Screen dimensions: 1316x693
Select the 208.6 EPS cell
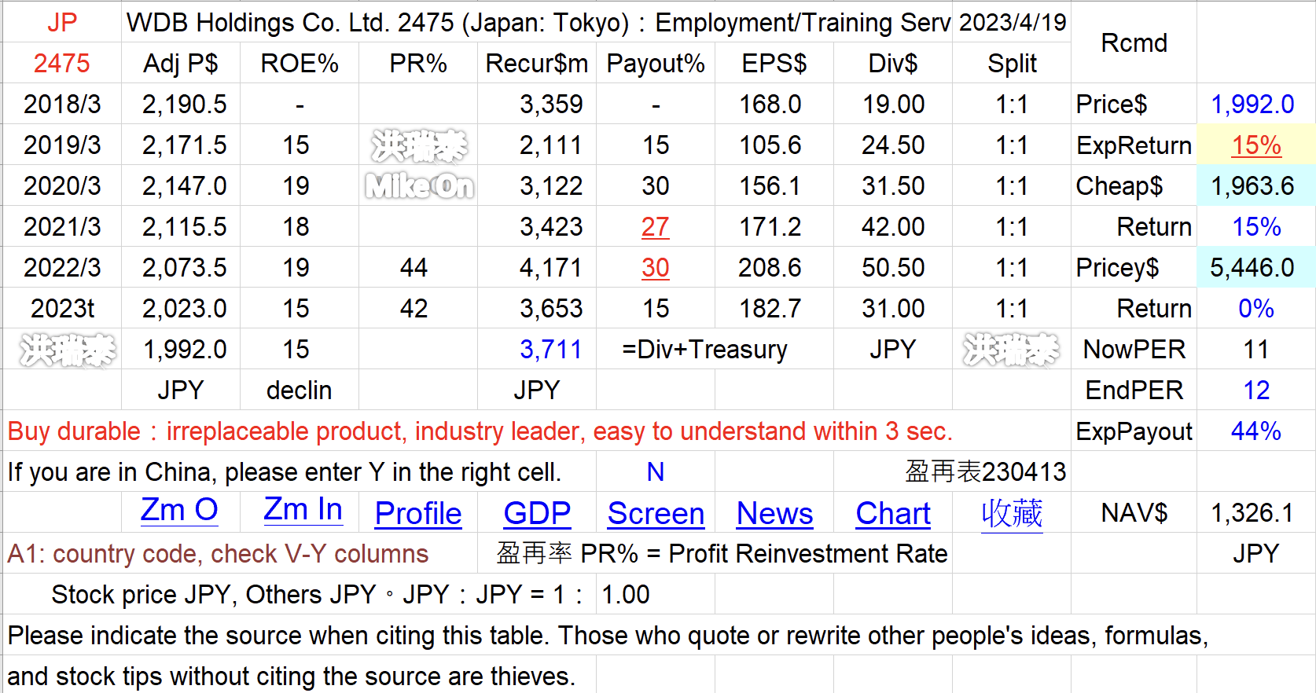pyautogui.click(x=774, y=268)
